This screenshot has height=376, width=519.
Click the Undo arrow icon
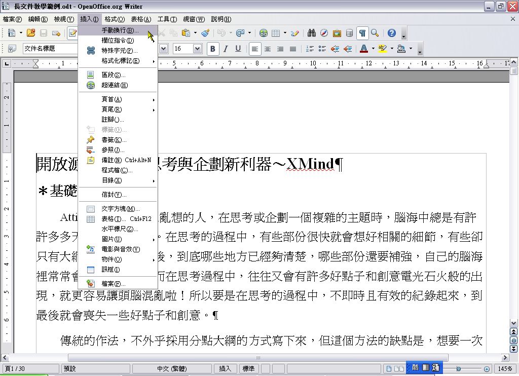[222, 33]
